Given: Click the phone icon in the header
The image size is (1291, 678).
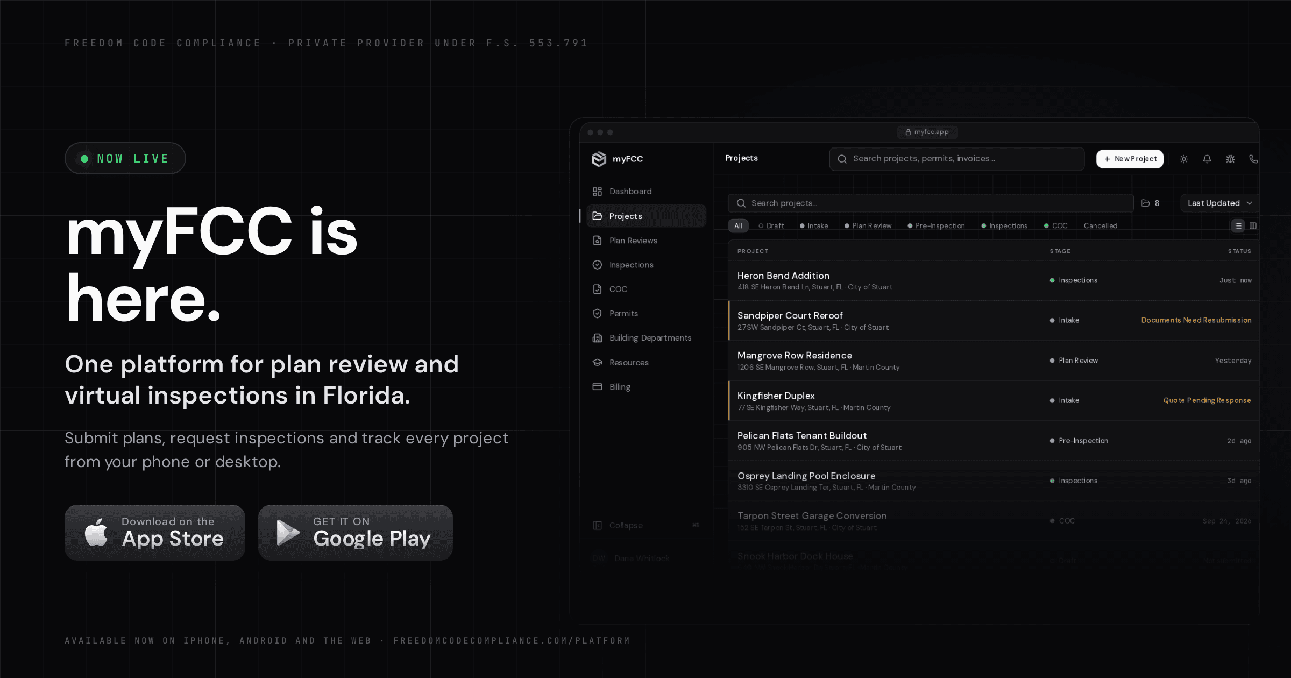Looking at the screenshot, I should [1253, 159].
